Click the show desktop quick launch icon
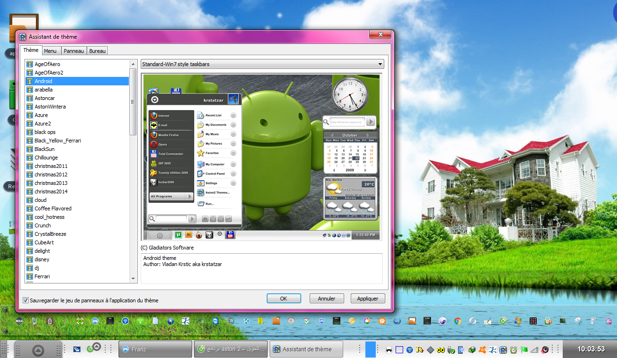 [76, 350]
